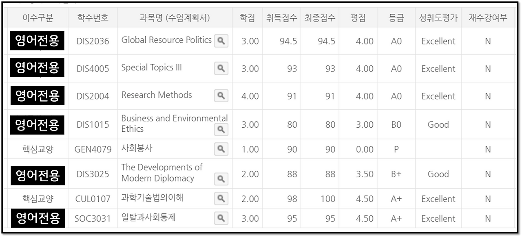Screen dimensions: 522x237
Task: Select the 이수구분 column header
Action: pyautogui.click(x=38, y=18)
